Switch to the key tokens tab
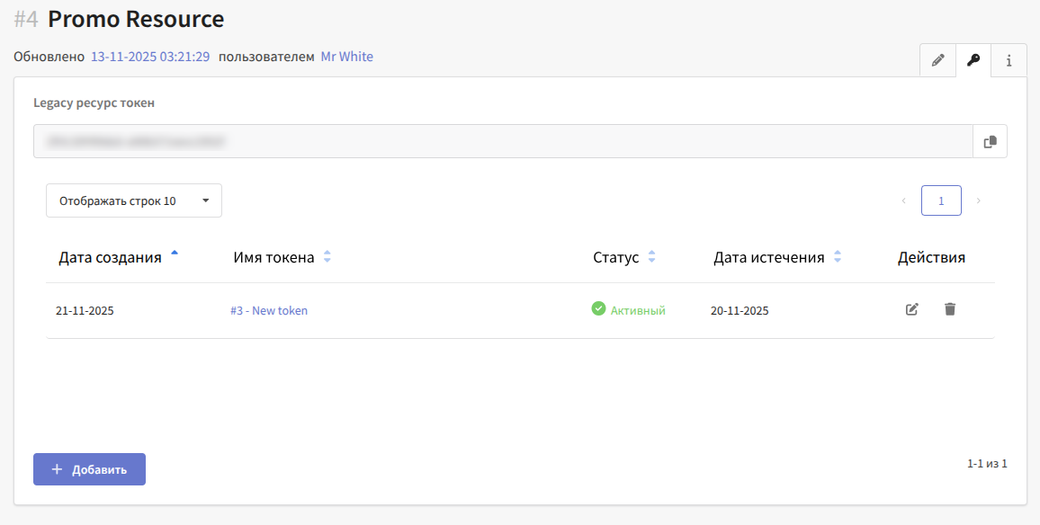 (973, 60)
